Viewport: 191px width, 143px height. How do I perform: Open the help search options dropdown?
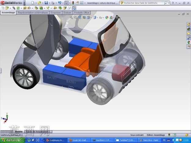pyautogui.click(x=169, y=3)
